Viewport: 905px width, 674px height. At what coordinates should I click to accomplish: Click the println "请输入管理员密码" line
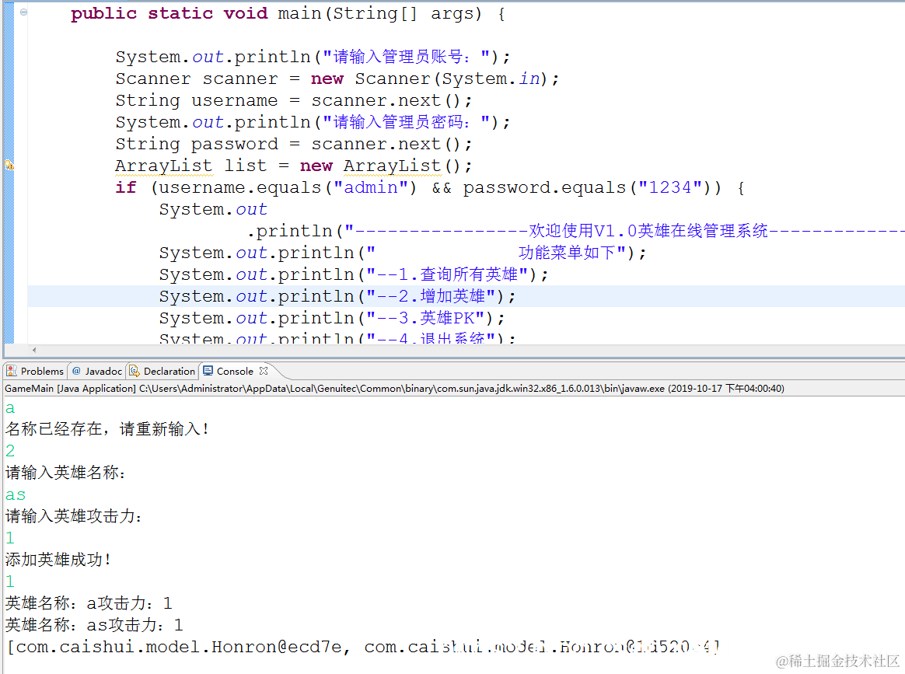[x=313, y=122]
